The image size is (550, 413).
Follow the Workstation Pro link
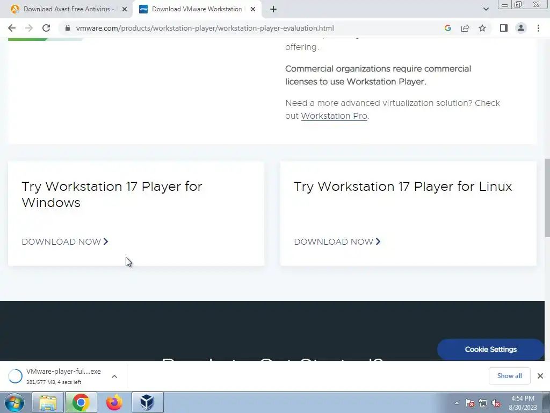tap(334, 116)
